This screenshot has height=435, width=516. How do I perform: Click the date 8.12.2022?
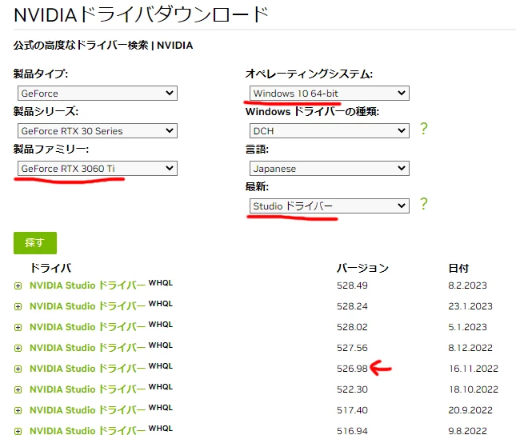tap(470, 348)
